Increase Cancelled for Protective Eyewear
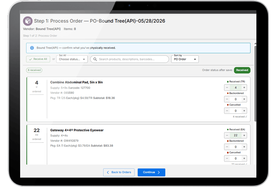This screenshot has height=191, width=279. [x=244, y=159]
